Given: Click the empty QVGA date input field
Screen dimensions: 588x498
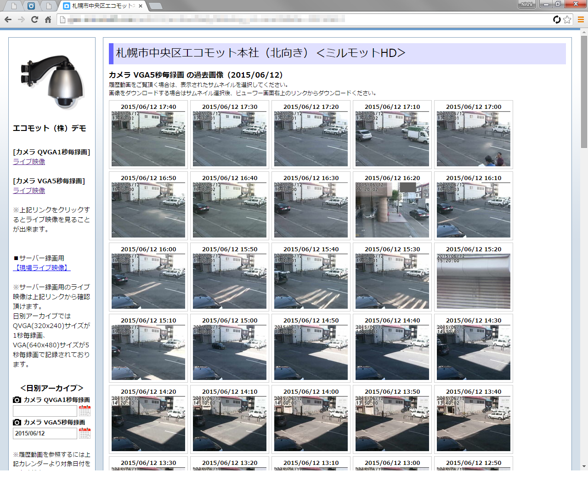Looking at the screenshot, I should 45,411.
